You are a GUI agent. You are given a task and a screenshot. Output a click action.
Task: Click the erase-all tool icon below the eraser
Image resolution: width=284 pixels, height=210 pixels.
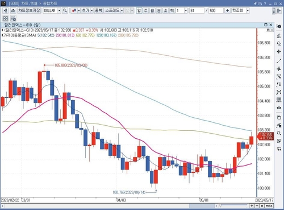tap(279, 43)
